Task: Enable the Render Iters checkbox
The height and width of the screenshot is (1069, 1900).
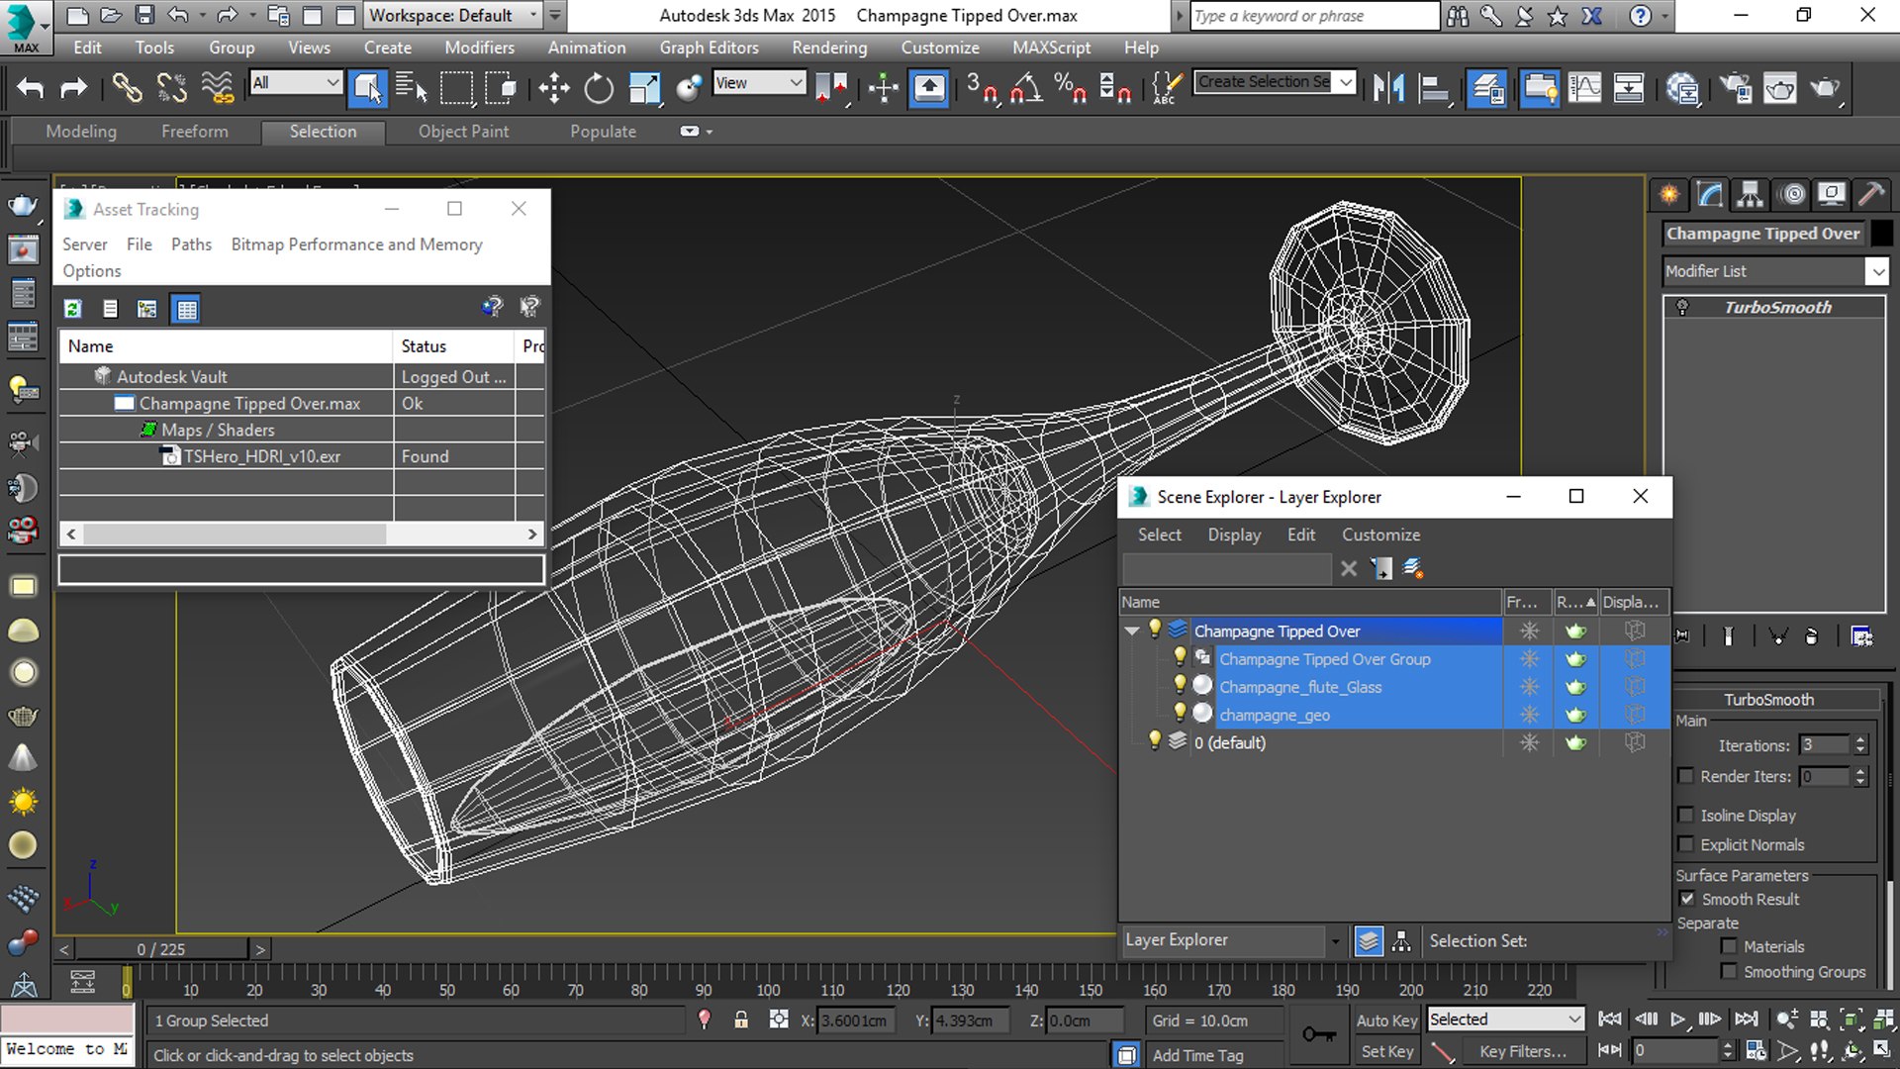Action: tap(1686, 776)
